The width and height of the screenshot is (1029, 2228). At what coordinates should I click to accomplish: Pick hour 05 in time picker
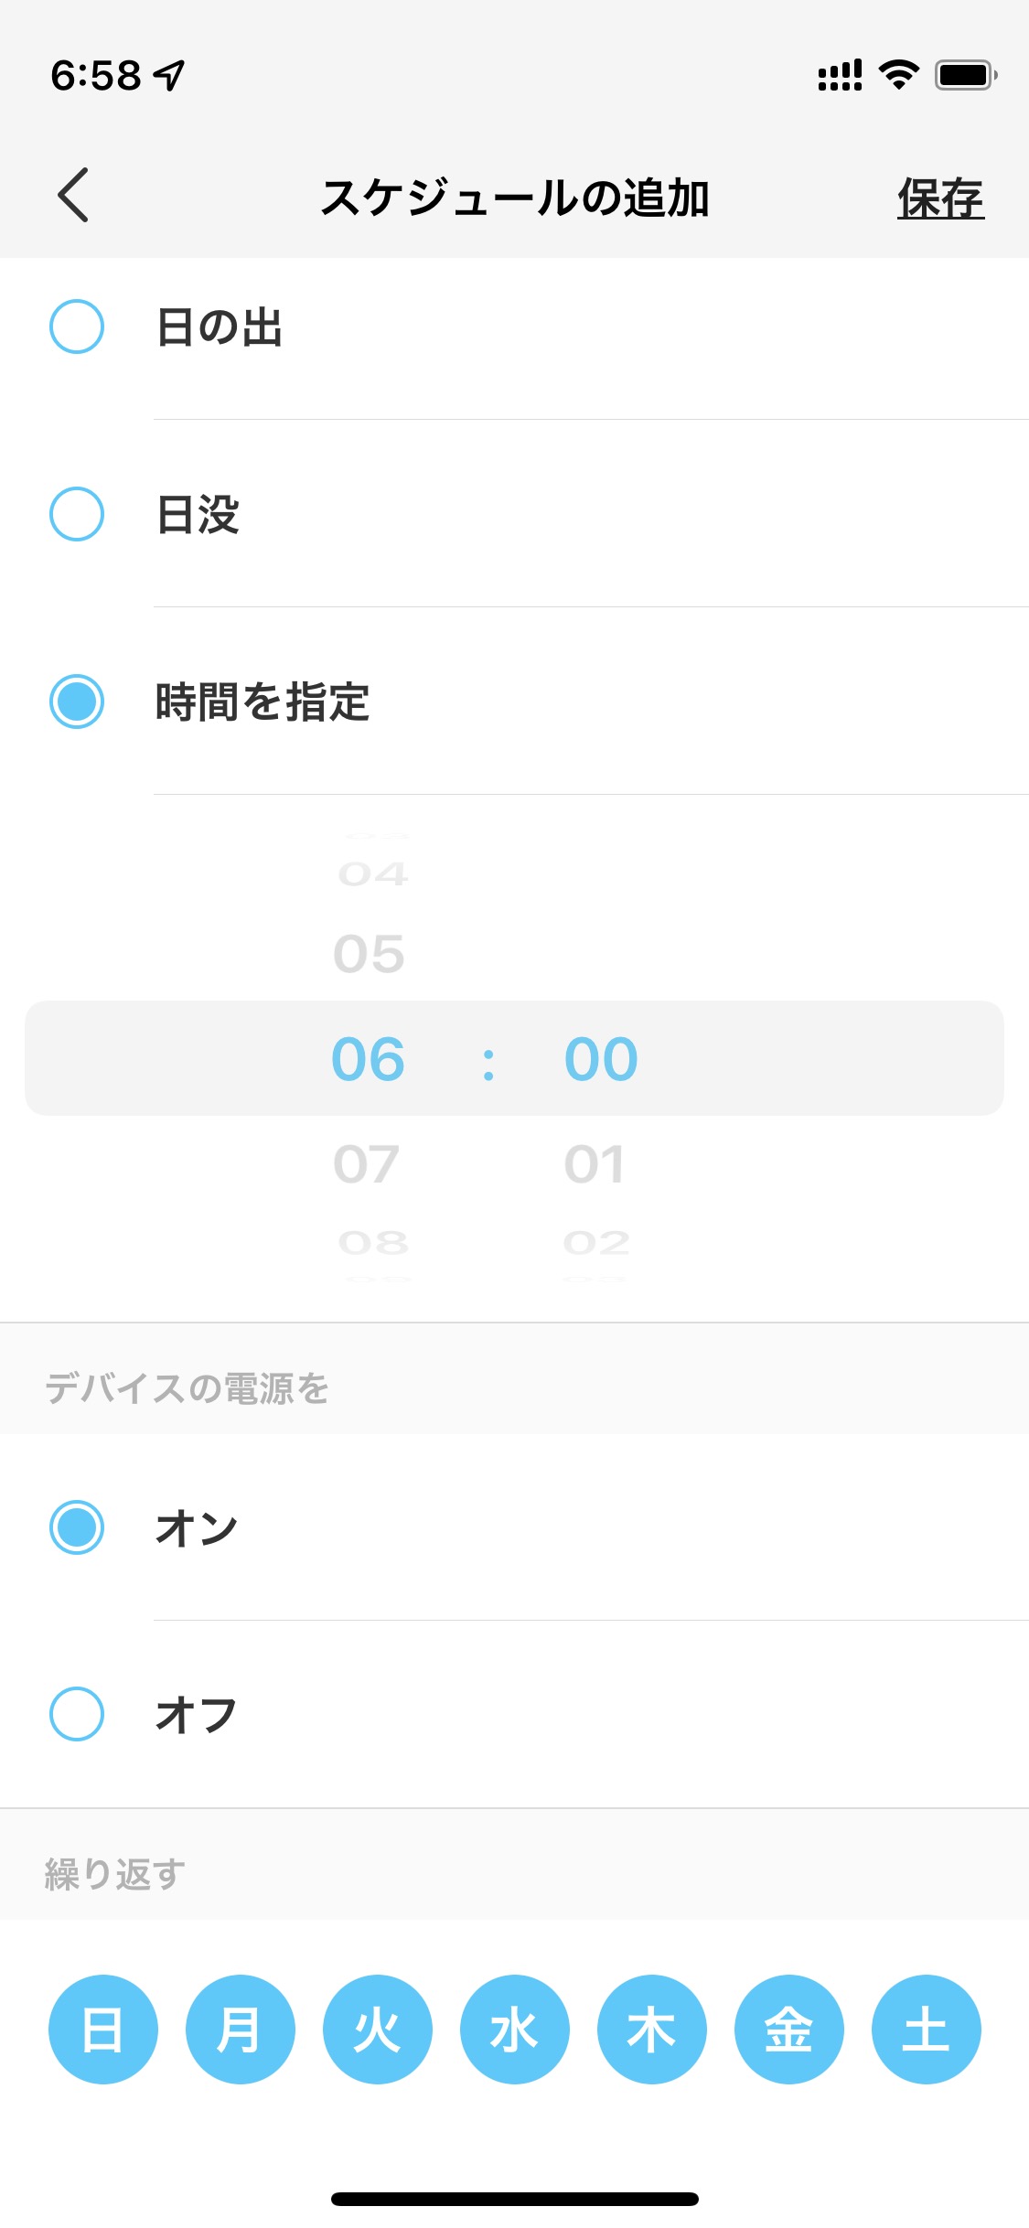tap(369, 954)
